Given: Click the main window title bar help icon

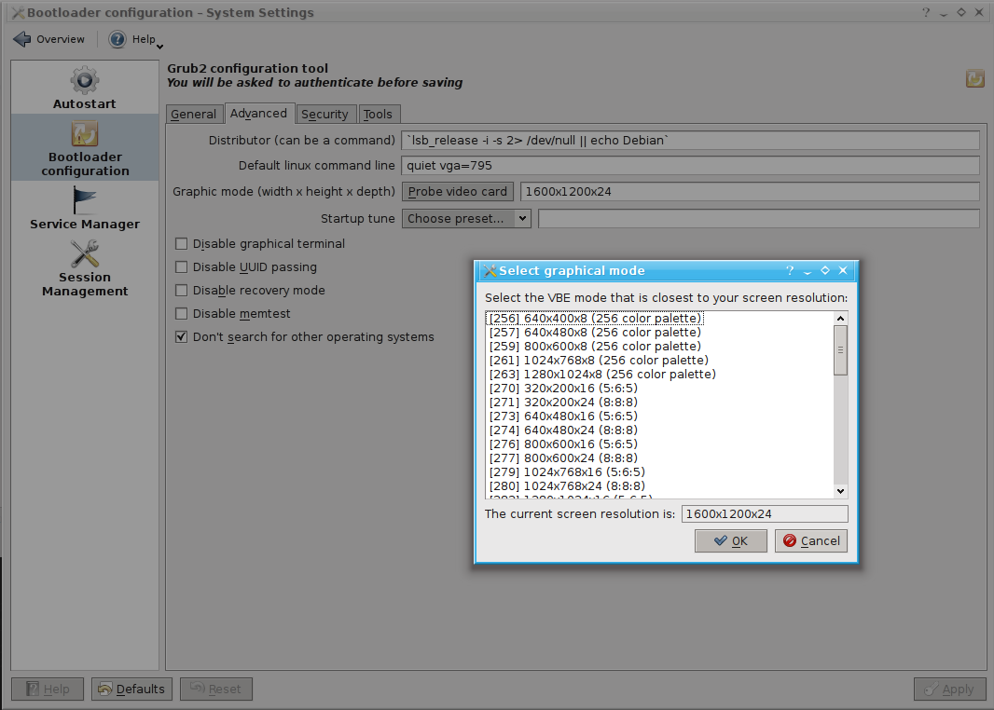Looking at the screenshot, I should [926, 13].
